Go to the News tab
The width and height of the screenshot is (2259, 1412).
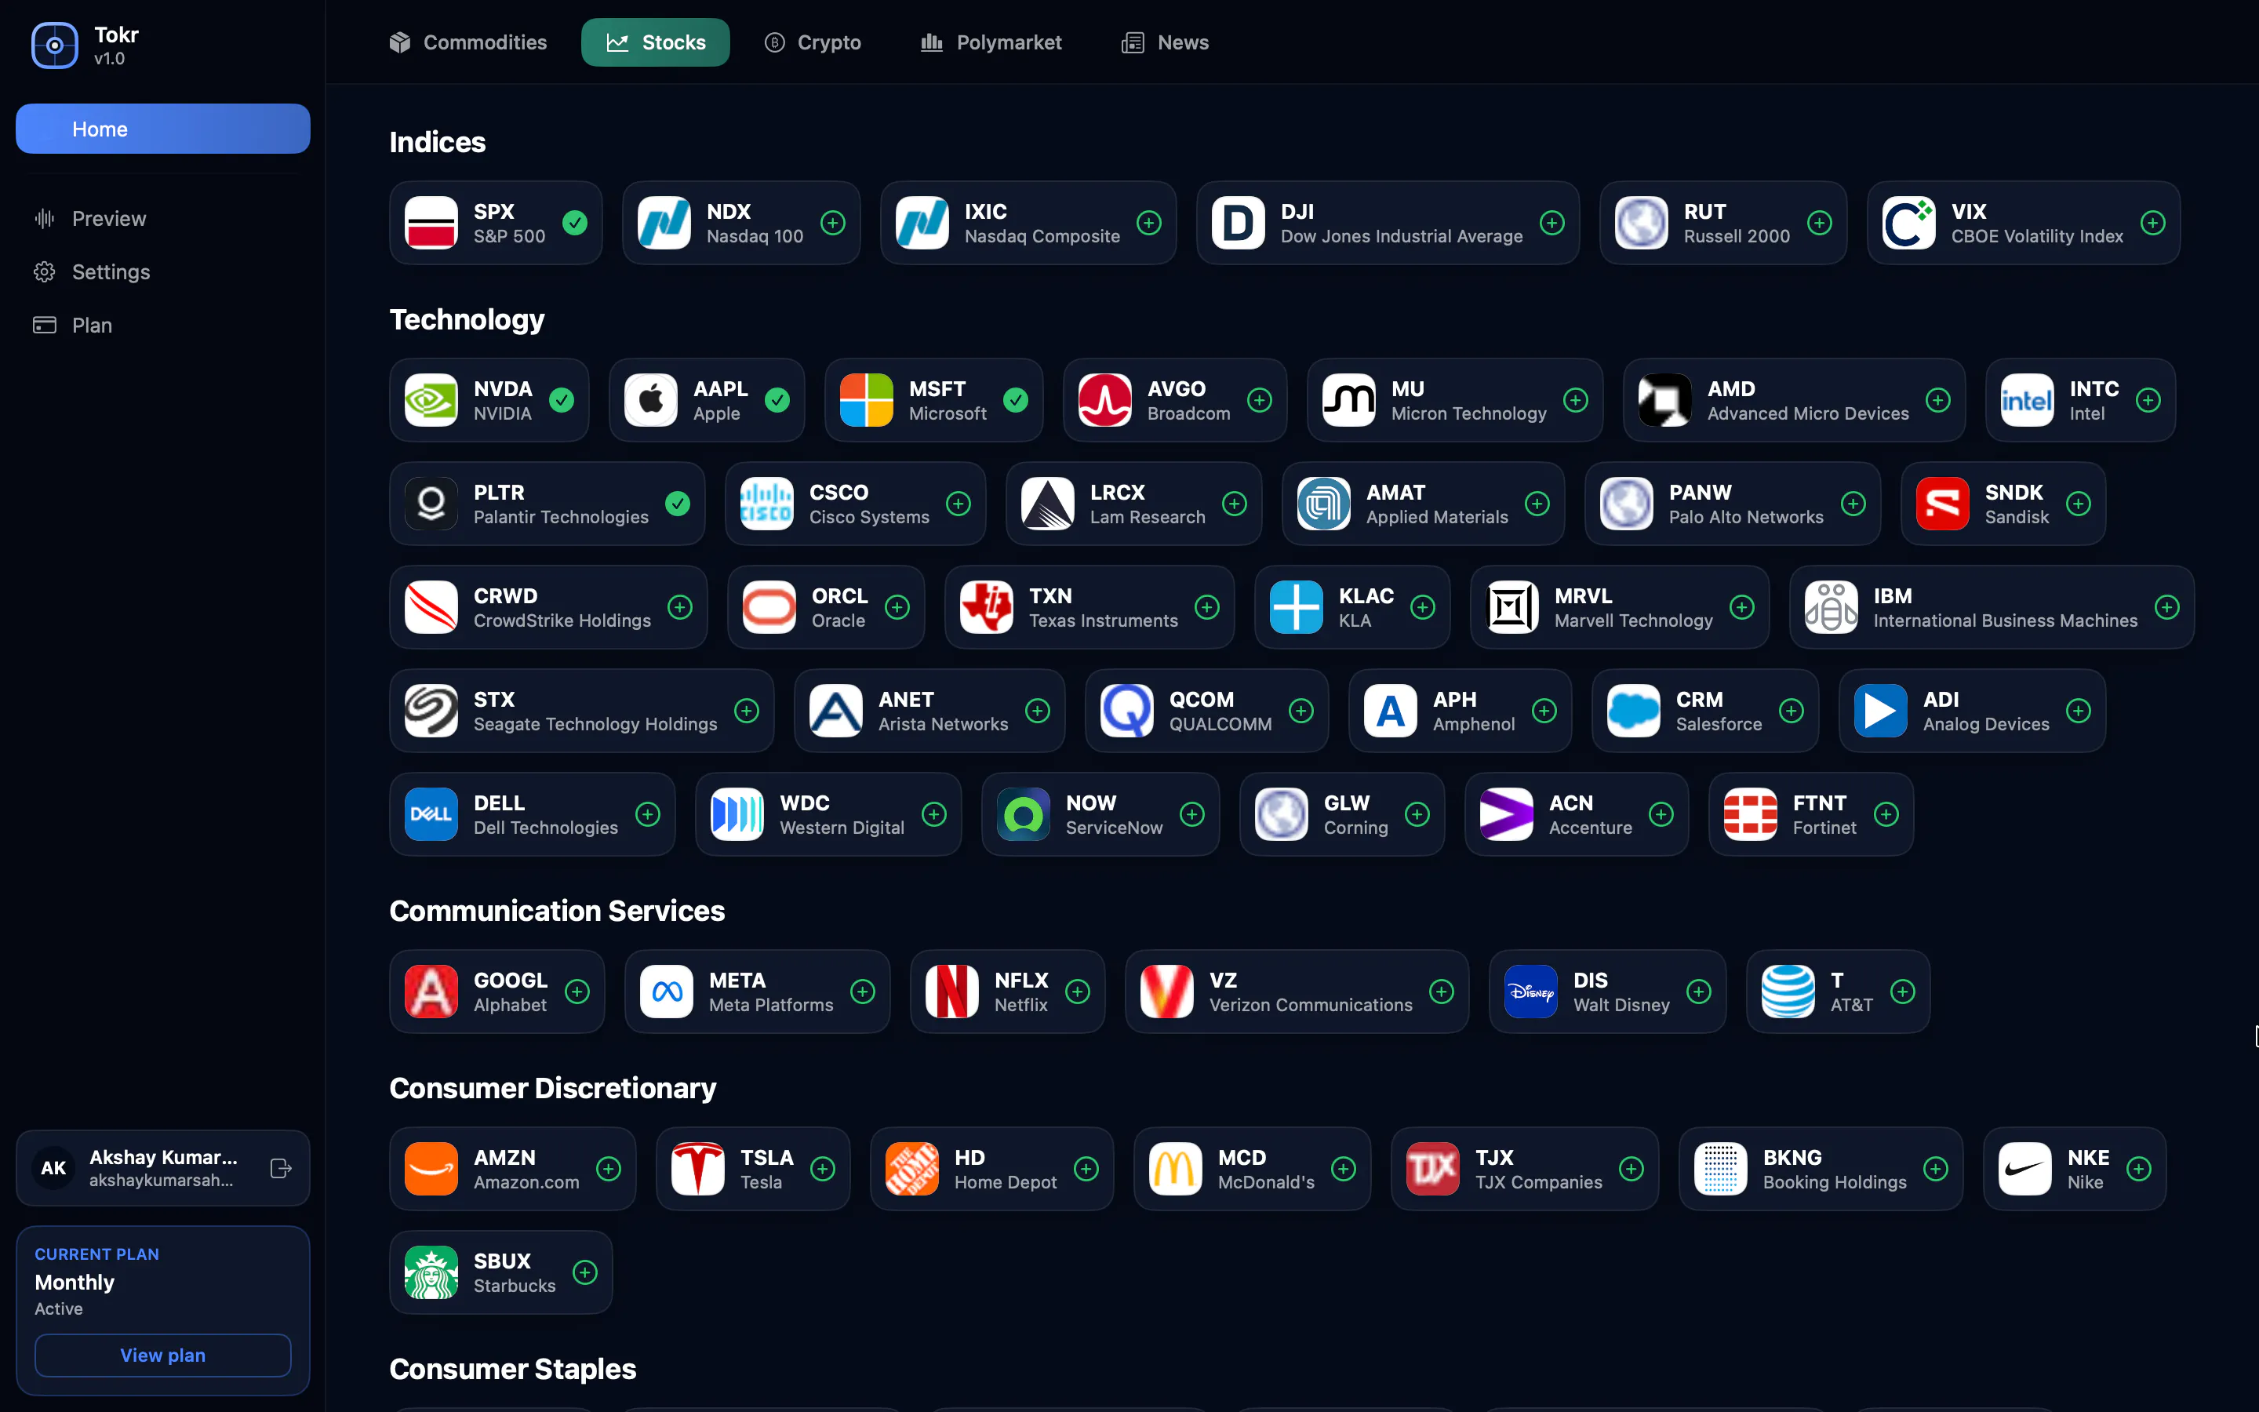[1165, 43]
